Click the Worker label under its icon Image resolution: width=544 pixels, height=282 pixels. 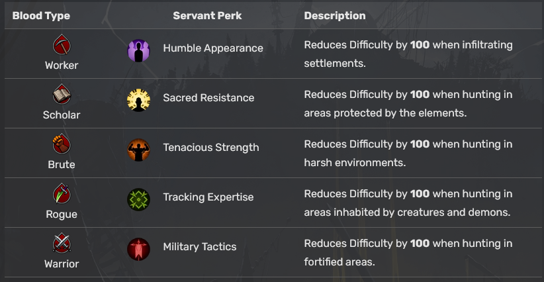click(x=62, y=66)
